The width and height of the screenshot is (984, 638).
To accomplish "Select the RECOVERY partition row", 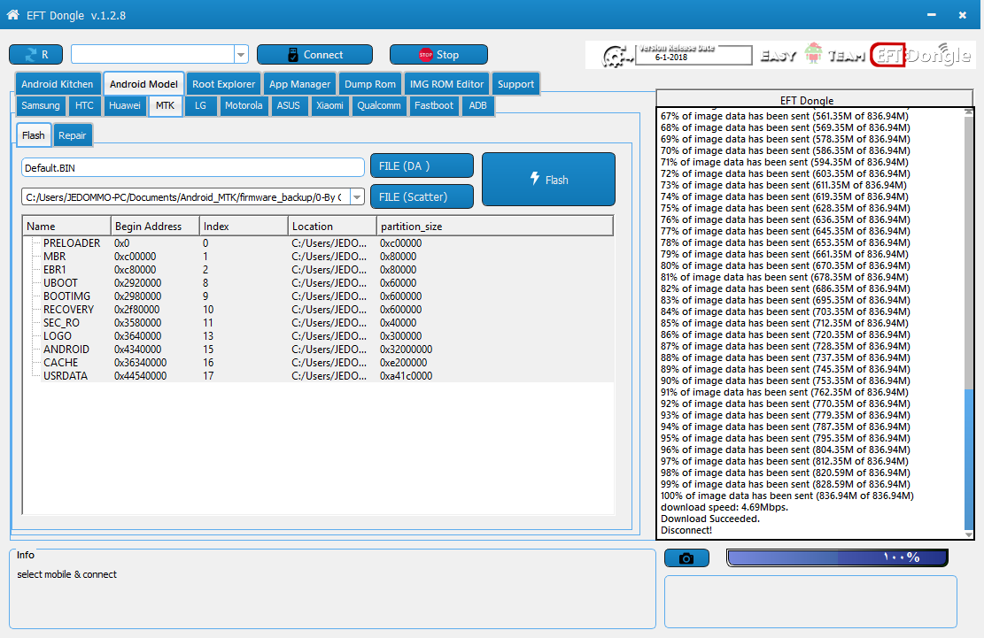I will click(318, 310).
